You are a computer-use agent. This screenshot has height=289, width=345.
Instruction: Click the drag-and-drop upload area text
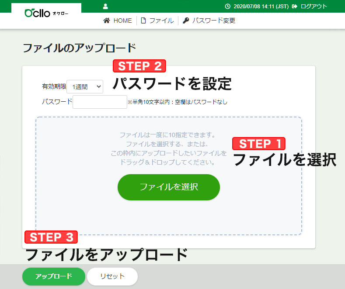pyautogui.click(x=168, y=148)
